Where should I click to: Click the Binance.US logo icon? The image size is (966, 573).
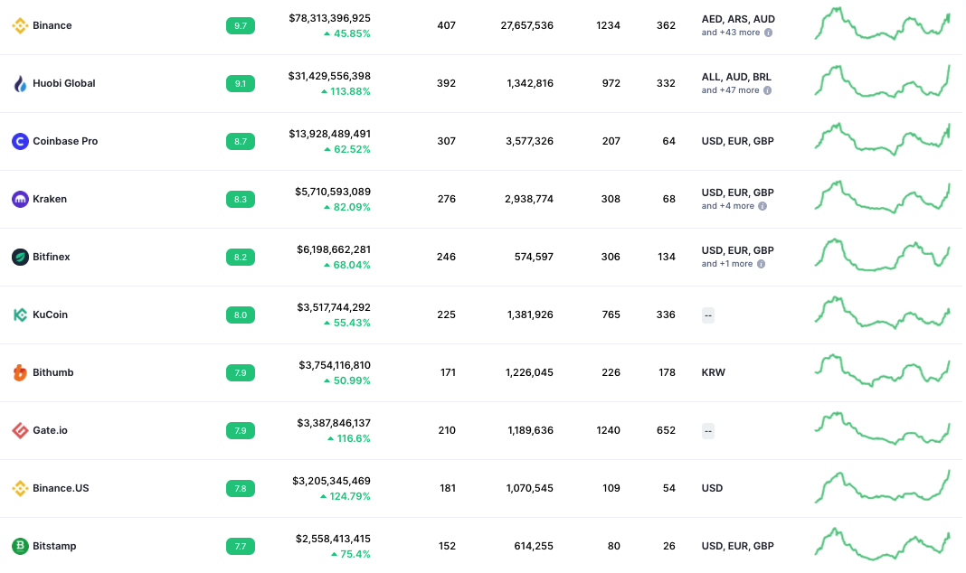click(x=20, y=488)
